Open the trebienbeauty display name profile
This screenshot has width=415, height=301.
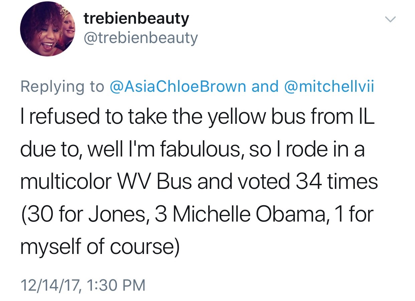[136, 18]
